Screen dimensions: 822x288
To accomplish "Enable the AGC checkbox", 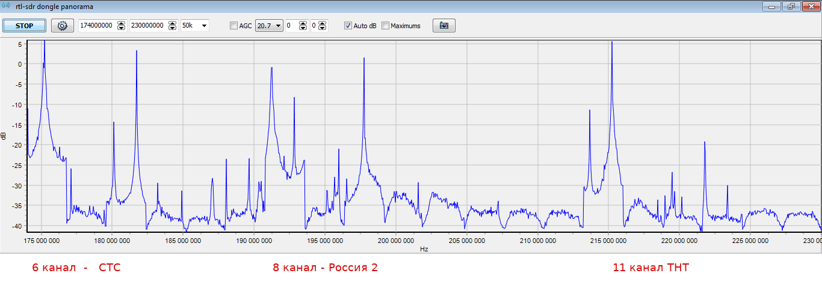I will [234, 26].
